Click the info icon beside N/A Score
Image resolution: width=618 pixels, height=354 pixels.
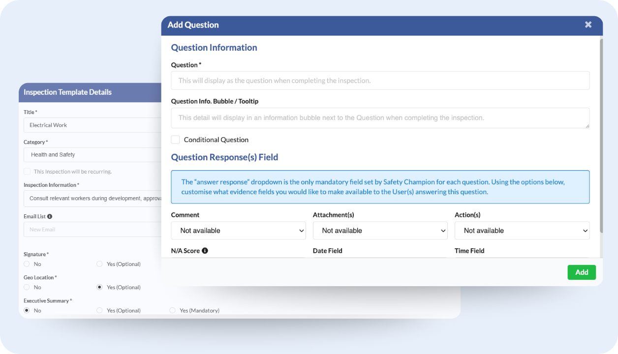coord(205,251)
